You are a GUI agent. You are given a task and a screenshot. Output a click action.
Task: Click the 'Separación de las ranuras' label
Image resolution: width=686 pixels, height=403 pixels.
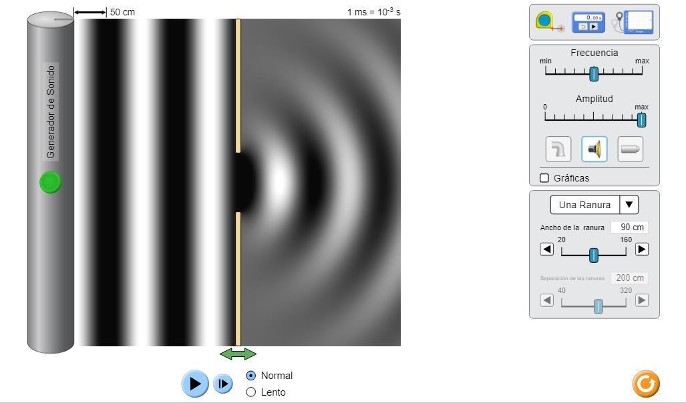click(572, 278)
